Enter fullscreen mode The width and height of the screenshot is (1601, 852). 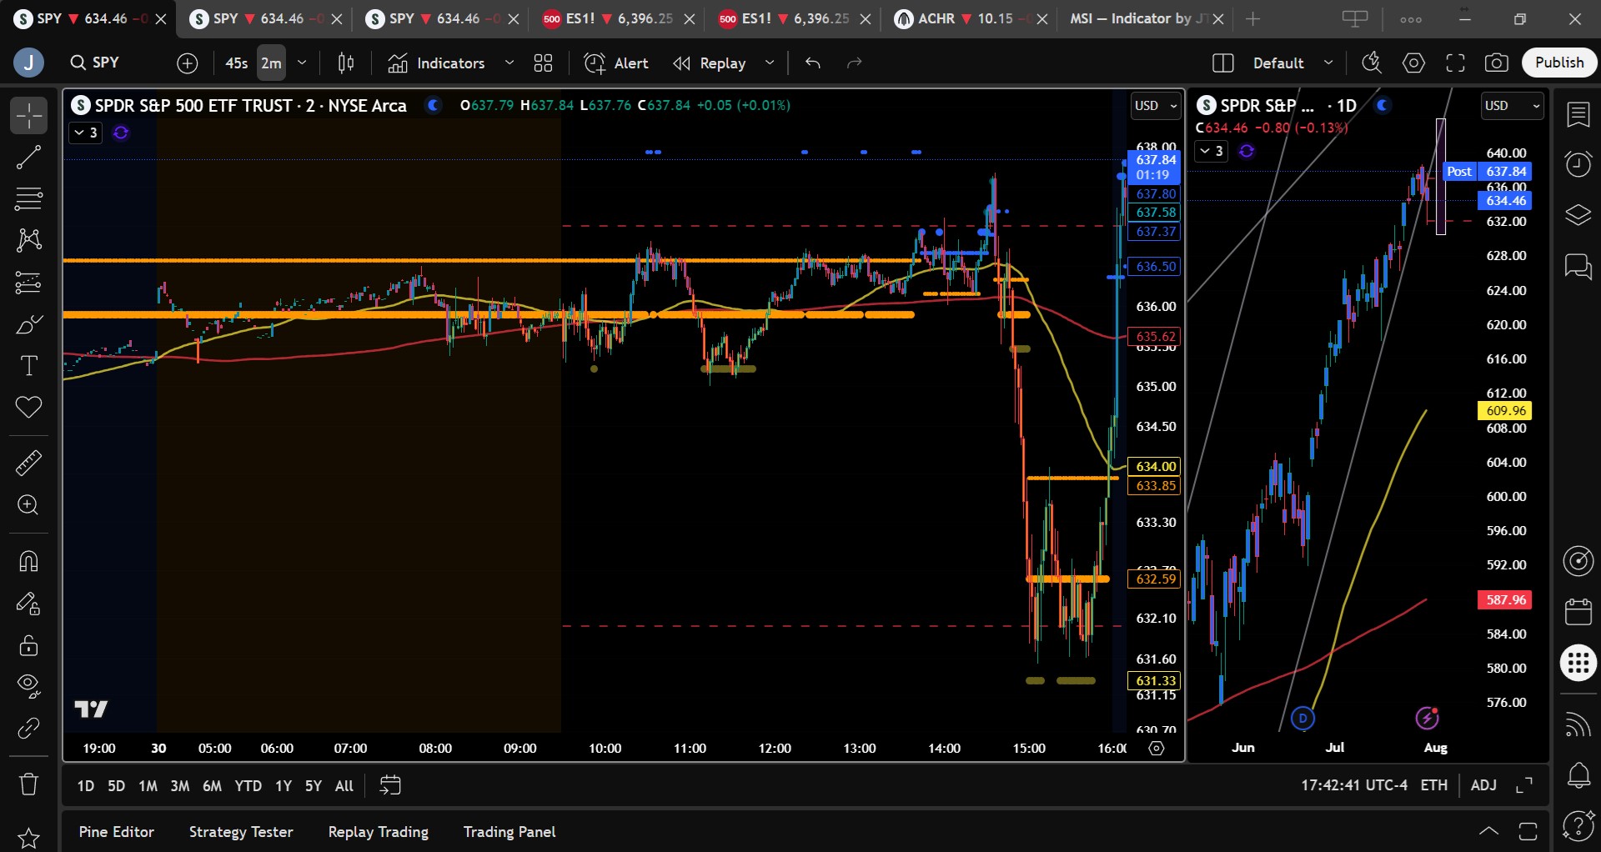click(x=1456, y=63)
